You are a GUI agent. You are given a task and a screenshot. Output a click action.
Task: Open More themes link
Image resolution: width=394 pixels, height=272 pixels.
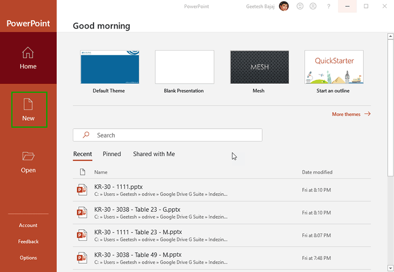pos(351,114)
